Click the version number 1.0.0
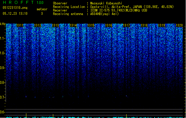The height and width of the screenshot is (118, 186). click(x=40, y=3)
